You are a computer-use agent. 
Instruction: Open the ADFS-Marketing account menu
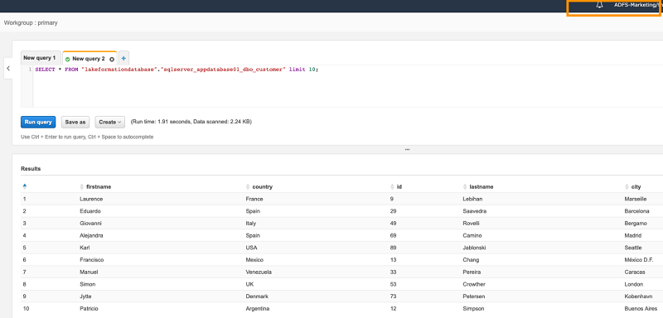coord(638,5)
